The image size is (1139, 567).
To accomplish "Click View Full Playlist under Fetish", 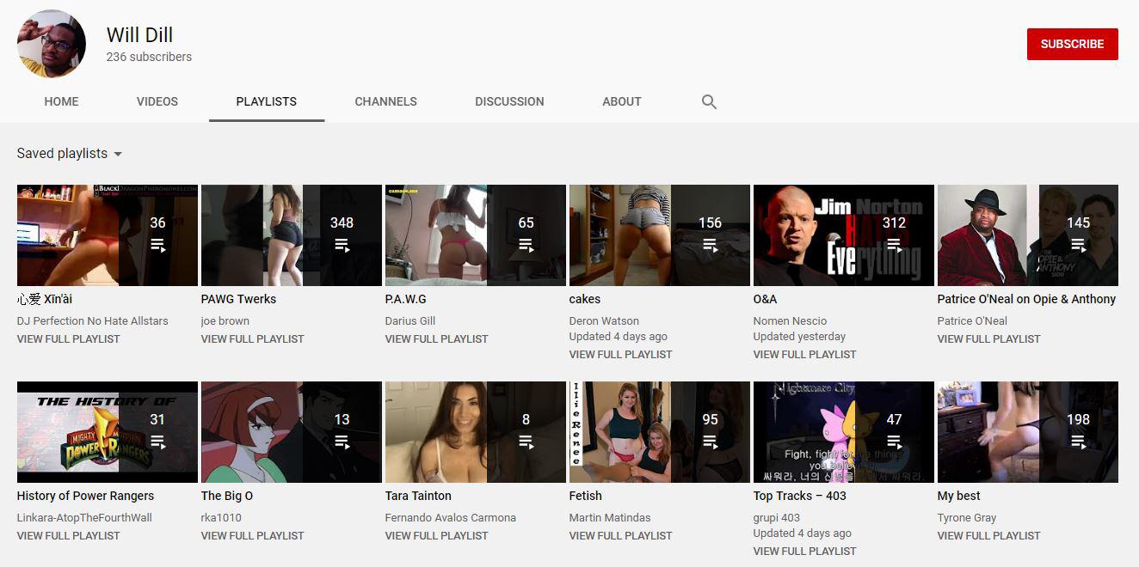I will pyautogui.click(x=621, y=536).
